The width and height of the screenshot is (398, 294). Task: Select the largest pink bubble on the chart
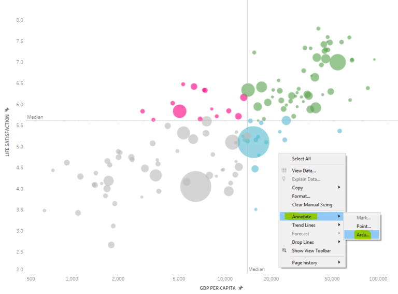pyautogui.click(x=180, y=111)
